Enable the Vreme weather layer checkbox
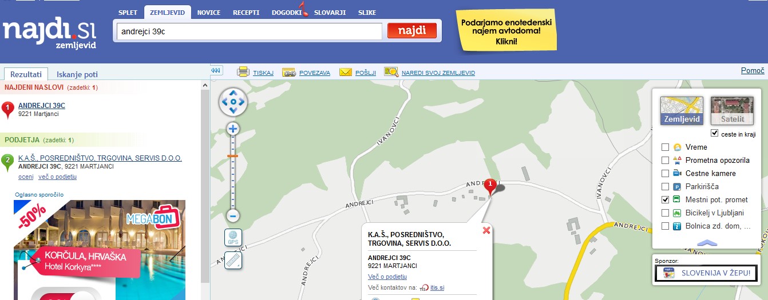This screenshot has height=300, width=768. coord(665,147)
